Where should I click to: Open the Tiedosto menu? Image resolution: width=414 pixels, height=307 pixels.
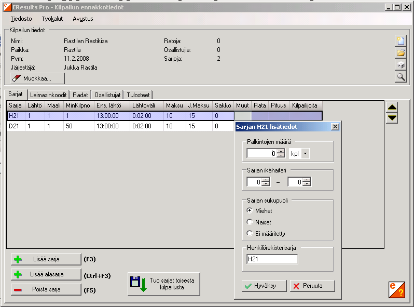pyautogui.click(x=21, y=19)
